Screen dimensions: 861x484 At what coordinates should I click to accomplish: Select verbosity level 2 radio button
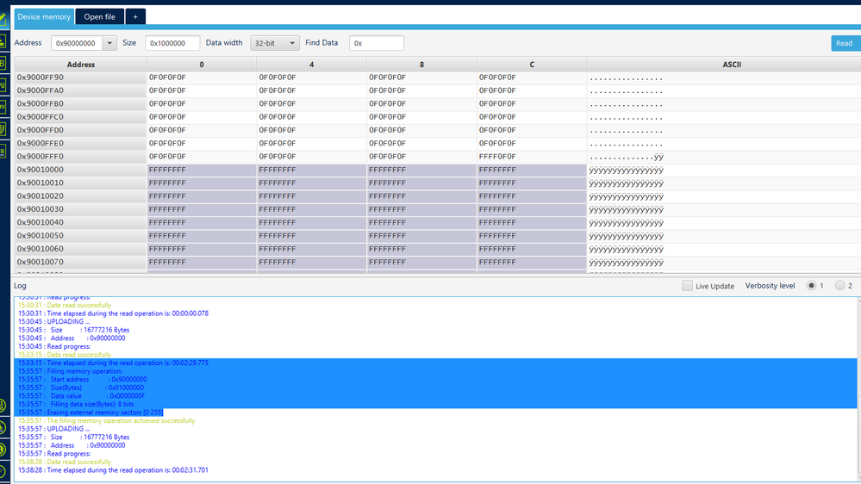coord(839,285)
